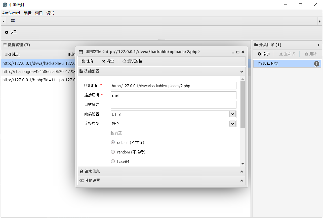Minimize the 编辑数据 dialog
323x218 pixels.
coord(233,52)
